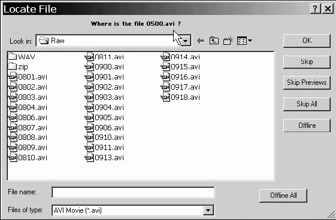Viewport: 336px width, 220px height.
Task: Click the help question mark button
Action: point(315,9)
